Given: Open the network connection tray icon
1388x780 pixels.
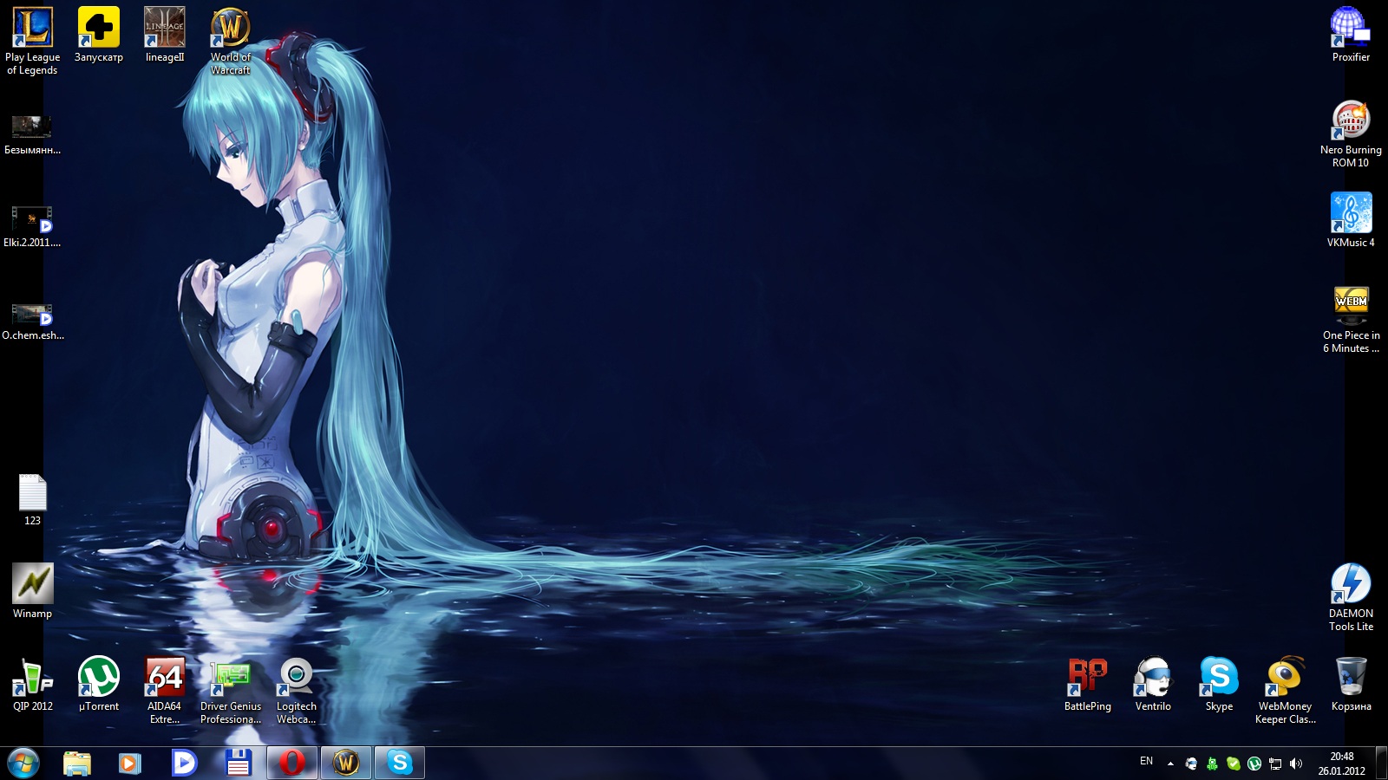Looking at the screenshot, I should 1275,764.
